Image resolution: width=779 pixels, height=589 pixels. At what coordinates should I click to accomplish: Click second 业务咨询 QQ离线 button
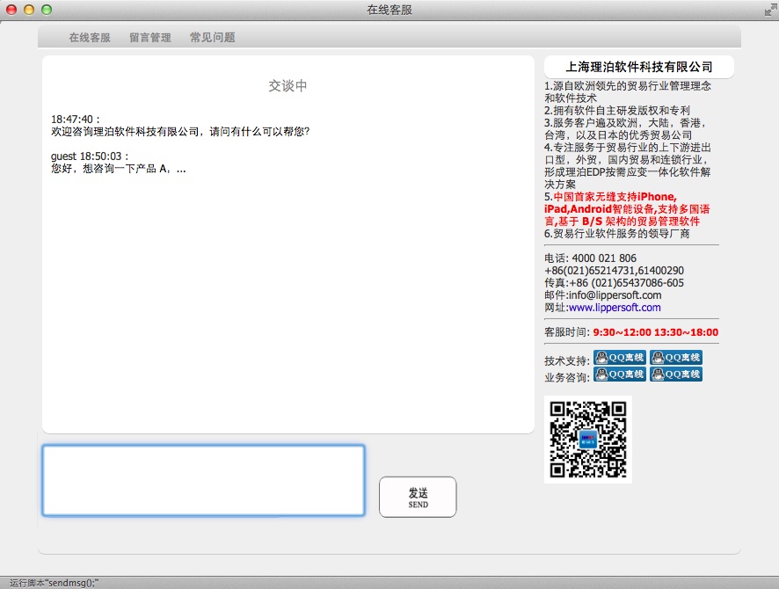[675, 374]
